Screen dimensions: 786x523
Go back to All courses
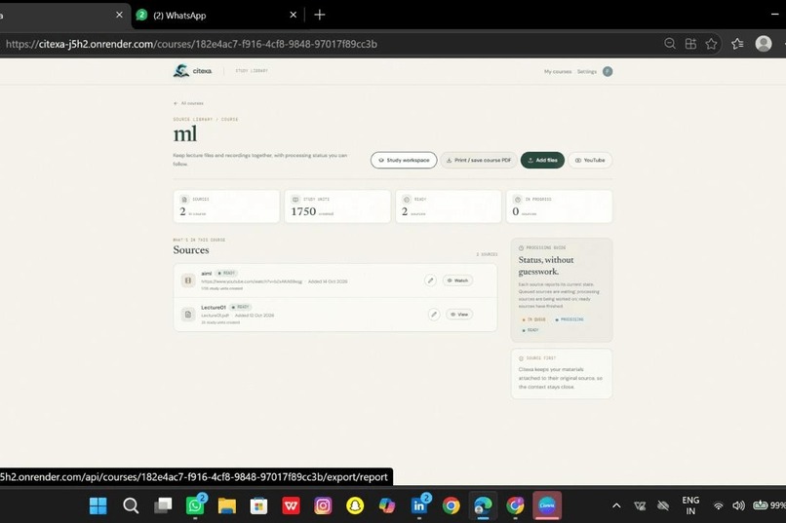point(188,103)
